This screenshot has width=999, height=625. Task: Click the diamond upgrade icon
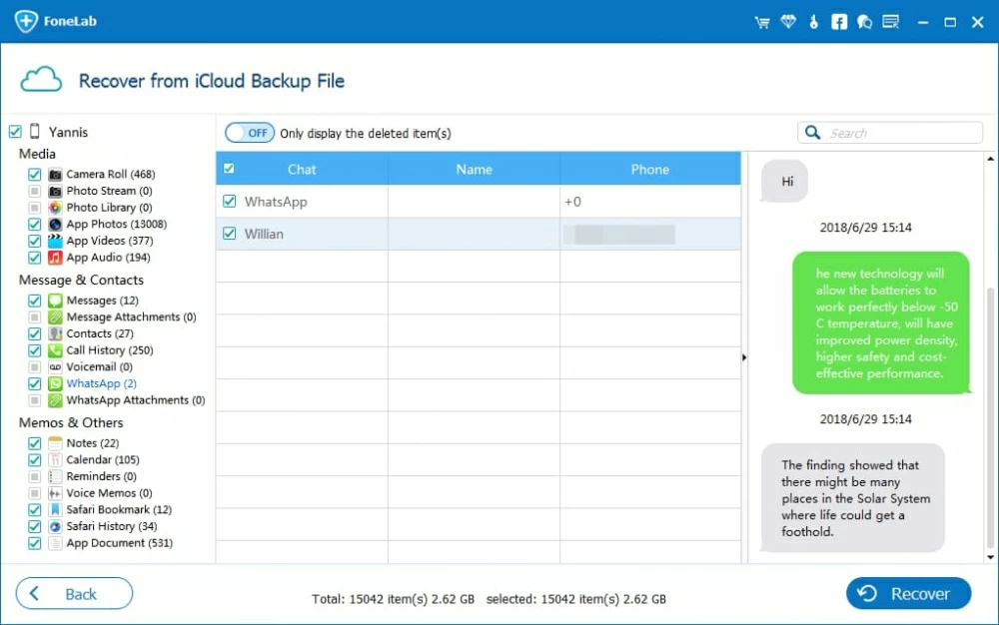tap(788, 20)
